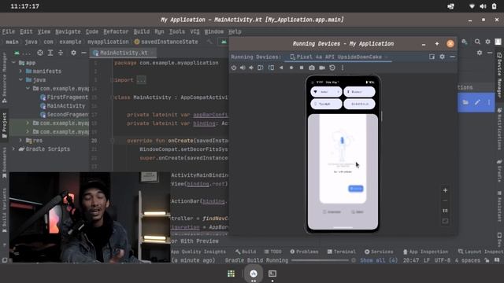The width and height of the screenshot is (504, 283).
Task: Open the Tools menu
Action: coord(176,31)
